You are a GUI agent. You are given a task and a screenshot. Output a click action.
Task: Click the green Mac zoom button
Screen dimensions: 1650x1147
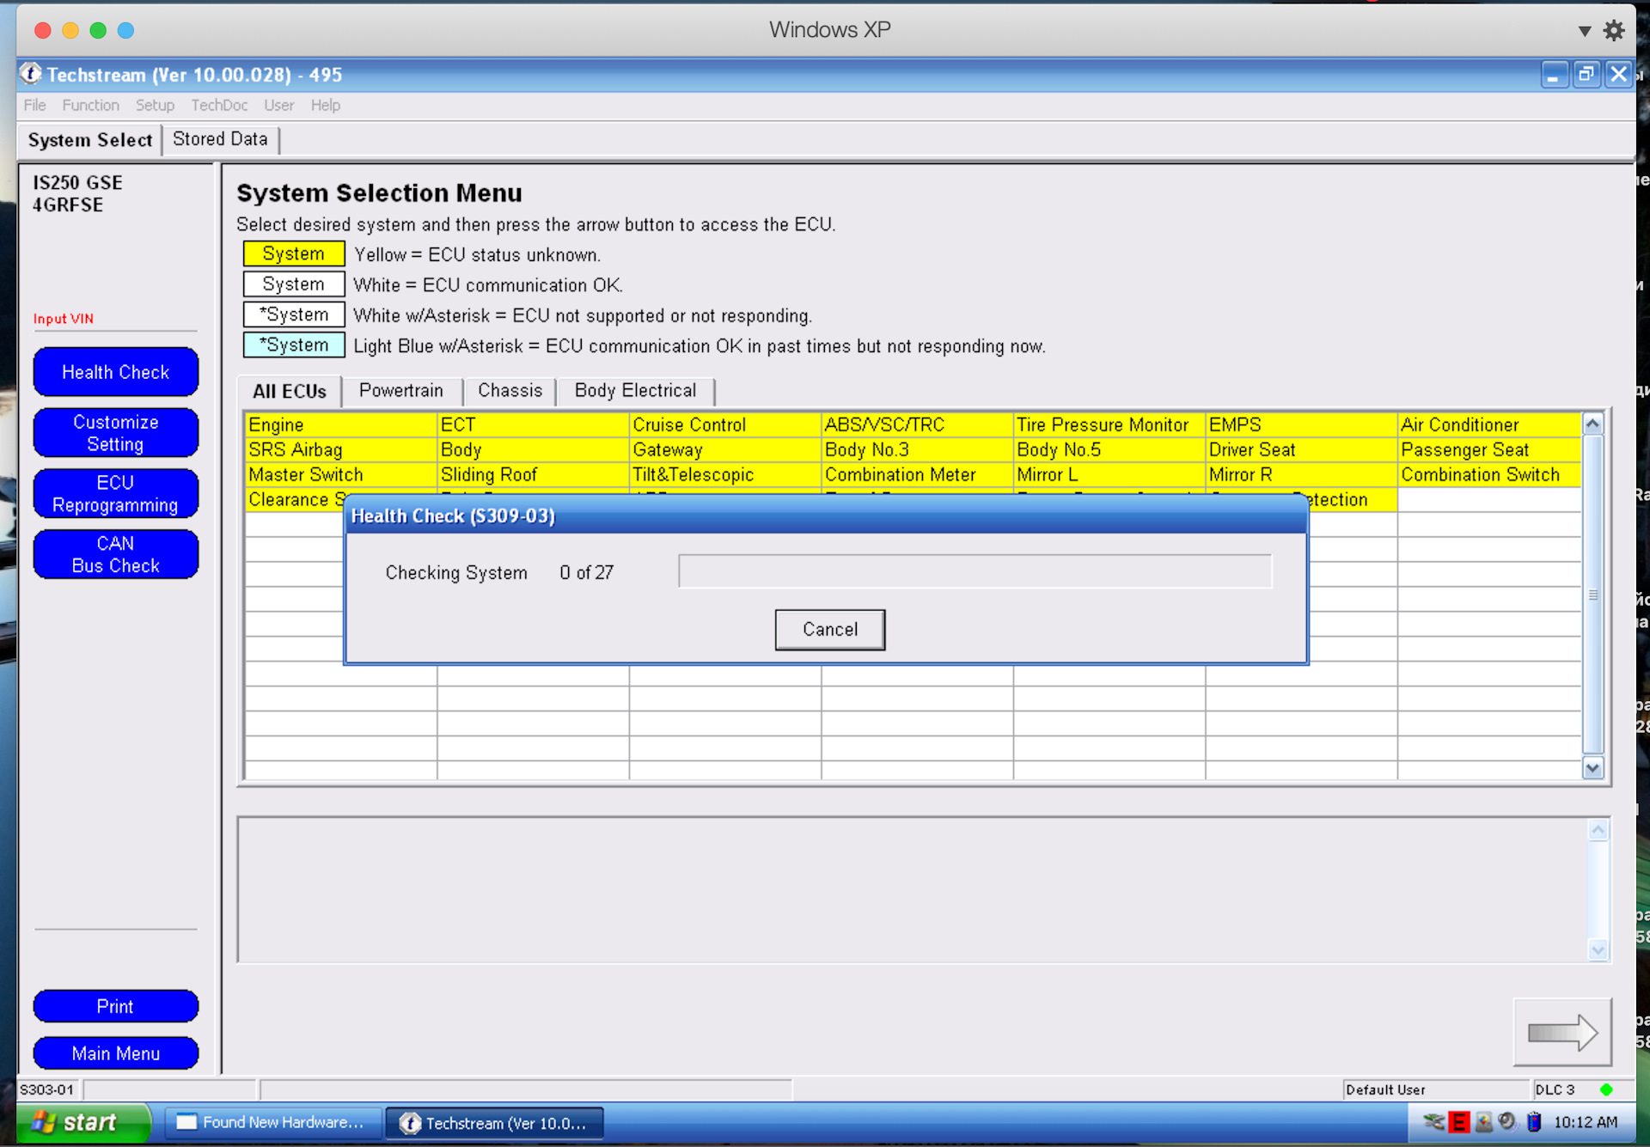[x=98, y=31]
